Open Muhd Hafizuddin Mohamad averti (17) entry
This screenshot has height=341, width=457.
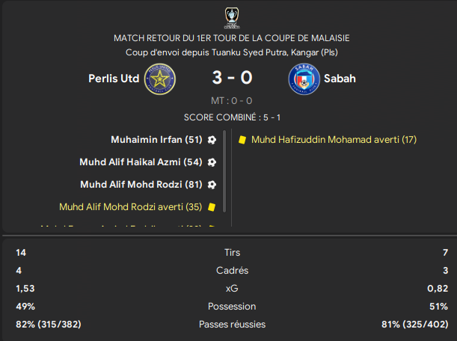point(334,140)
